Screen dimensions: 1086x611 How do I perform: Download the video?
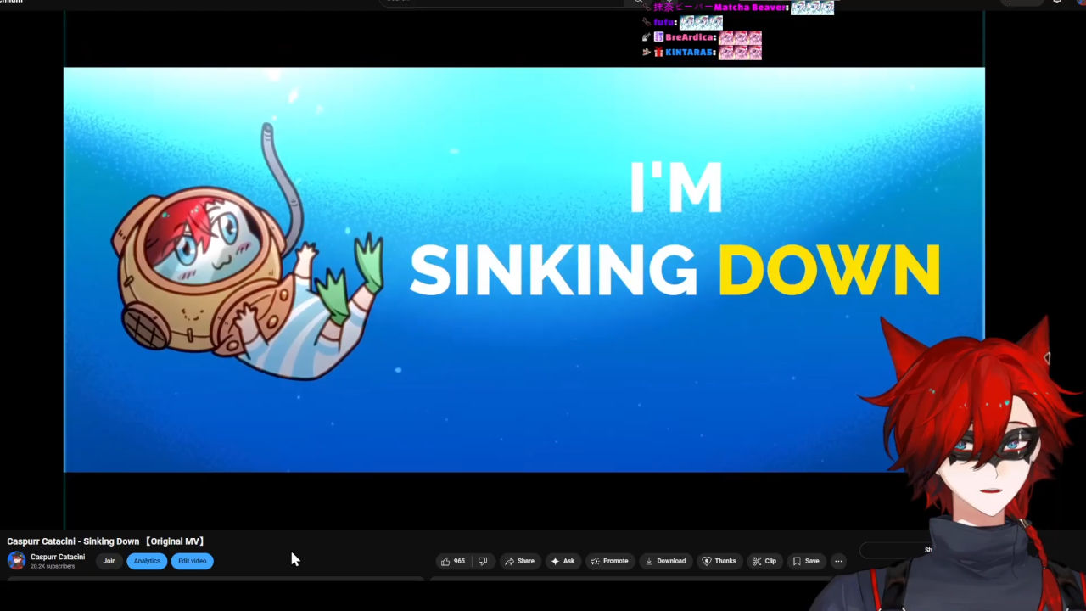[x=665, y=561]
